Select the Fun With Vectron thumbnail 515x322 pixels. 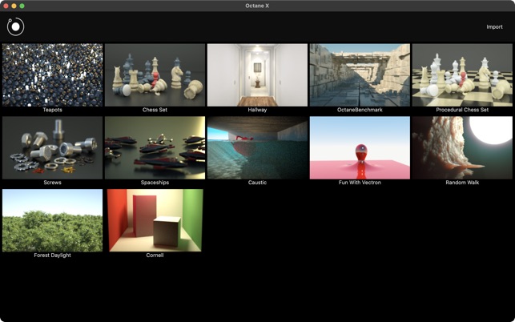[x=360, y=148]
